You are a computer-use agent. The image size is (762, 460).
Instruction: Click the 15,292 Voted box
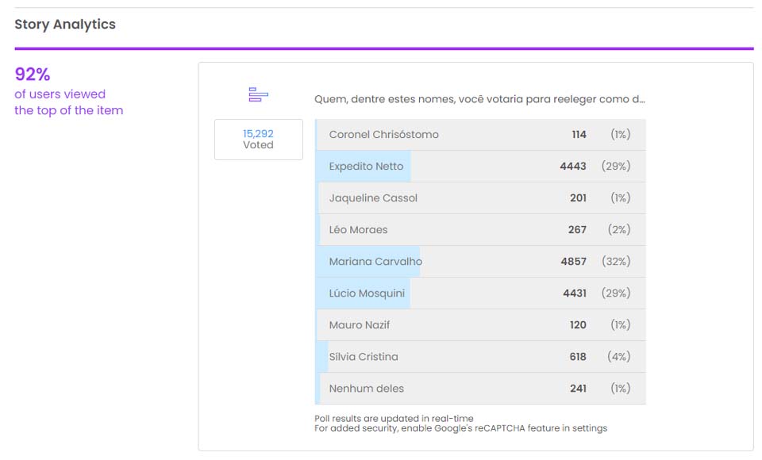pos(258,140)
